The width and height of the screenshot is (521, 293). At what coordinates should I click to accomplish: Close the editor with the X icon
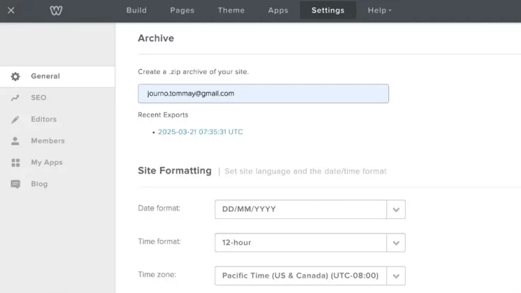point(11,10)
